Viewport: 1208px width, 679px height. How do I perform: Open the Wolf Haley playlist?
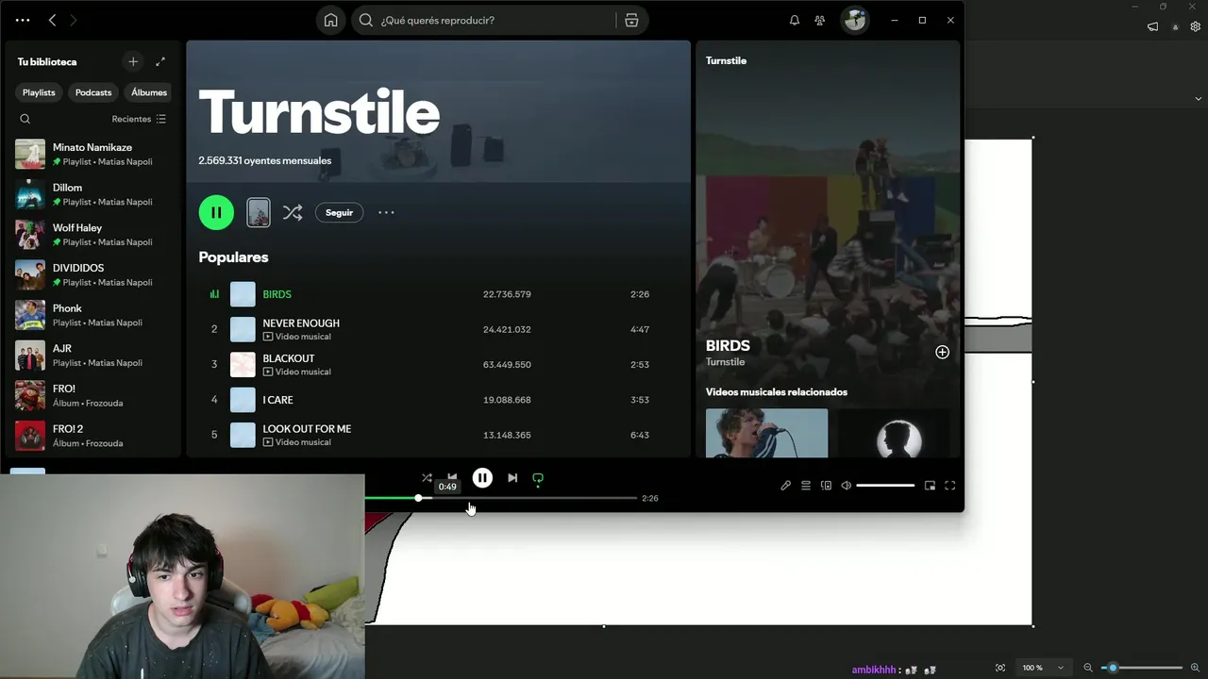(x=91, y=235)
